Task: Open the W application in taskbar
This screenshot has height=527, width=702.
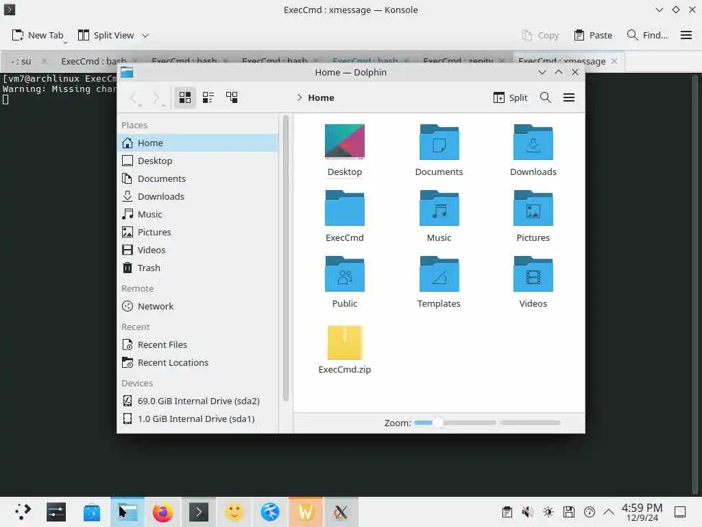Action: point(305,512)
